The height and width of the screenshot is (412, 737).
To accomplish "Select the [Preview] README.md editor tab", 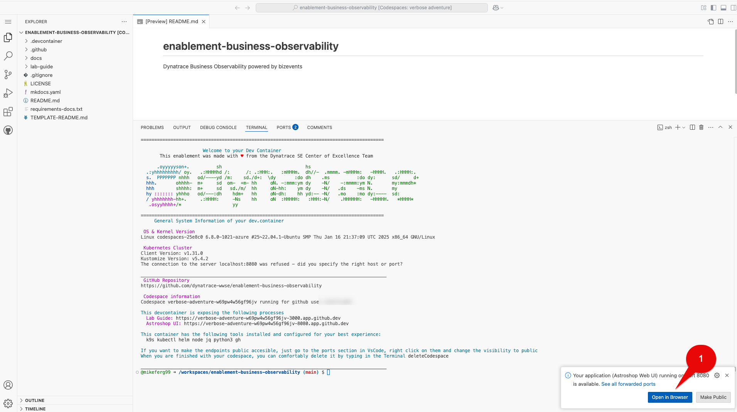I will tap(171, 22).
